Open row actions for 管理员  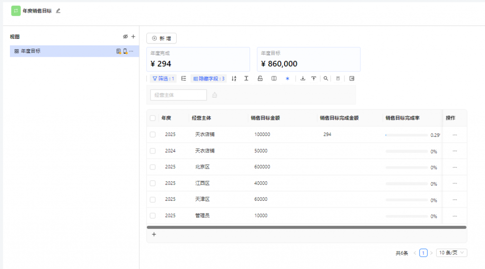pos(455,216)
